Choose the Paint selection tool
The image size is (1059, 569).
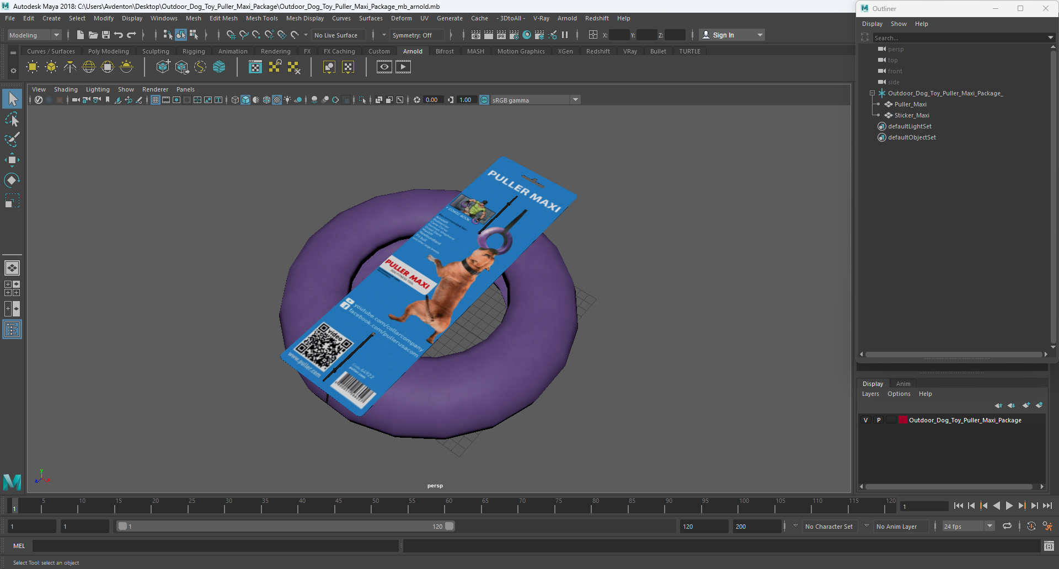click(x=12, y=139)
